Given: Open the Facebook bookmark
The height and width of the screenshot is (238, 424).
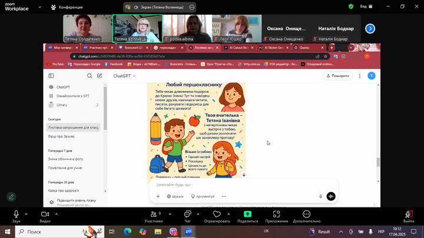Looking at the screenshot, I should (114, 64).
